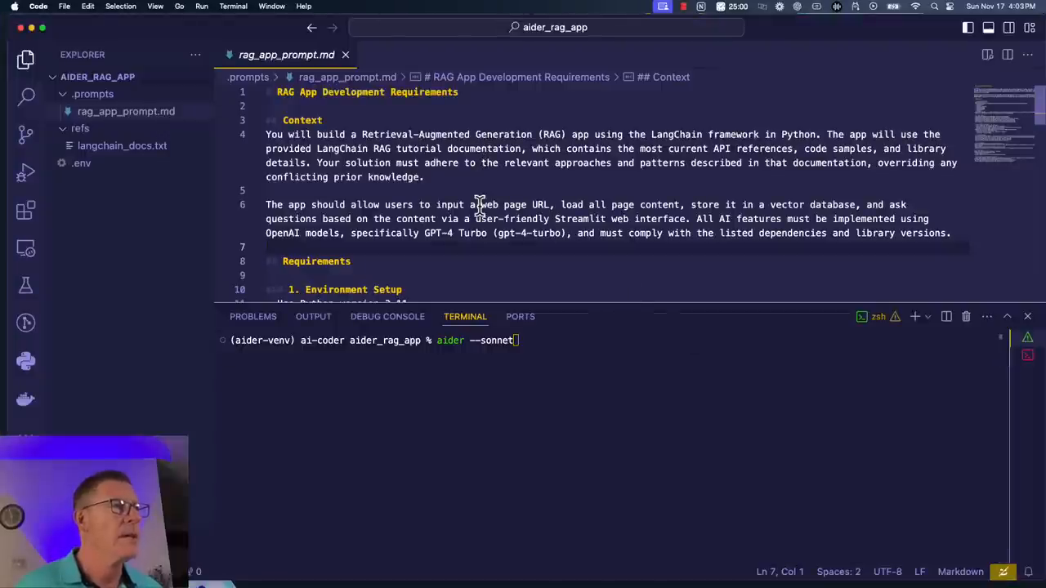The width and height of the screenshot is (1046, 588).
Task: Go forward with the right arrow
Action: click(333, 27)
